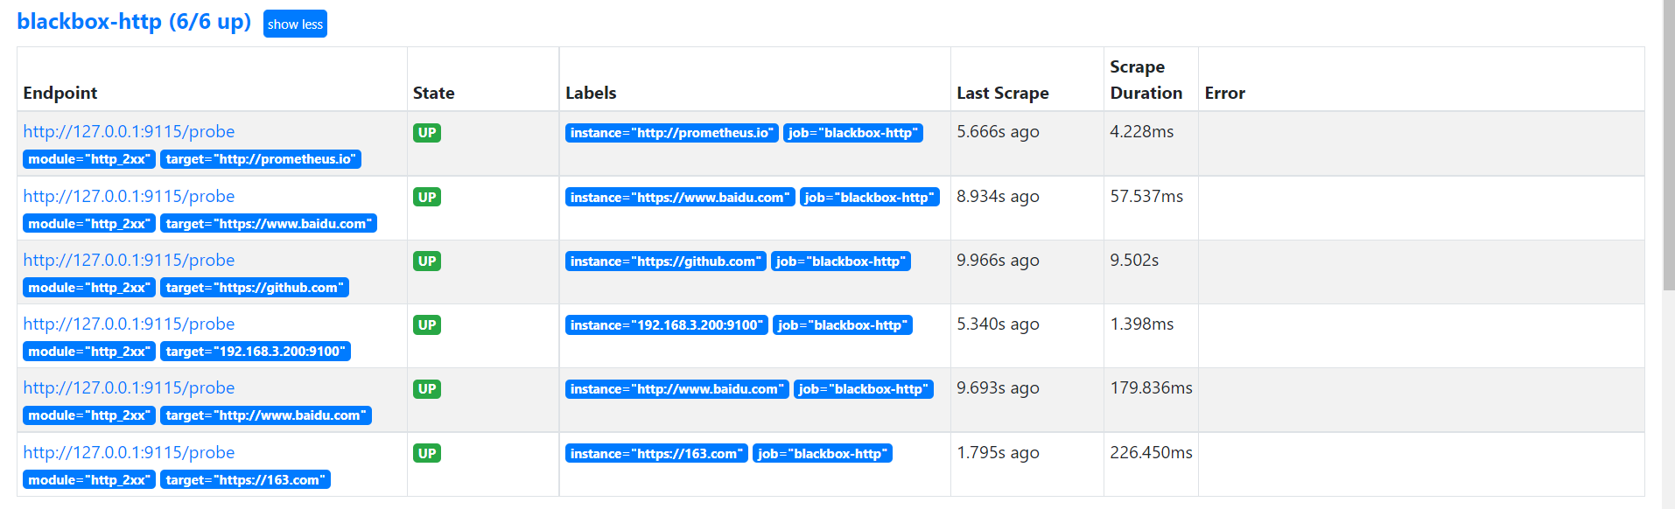Open probe endpoint link for github.com target
This screenshot has width=1675, height=509.
pos(129,260)
